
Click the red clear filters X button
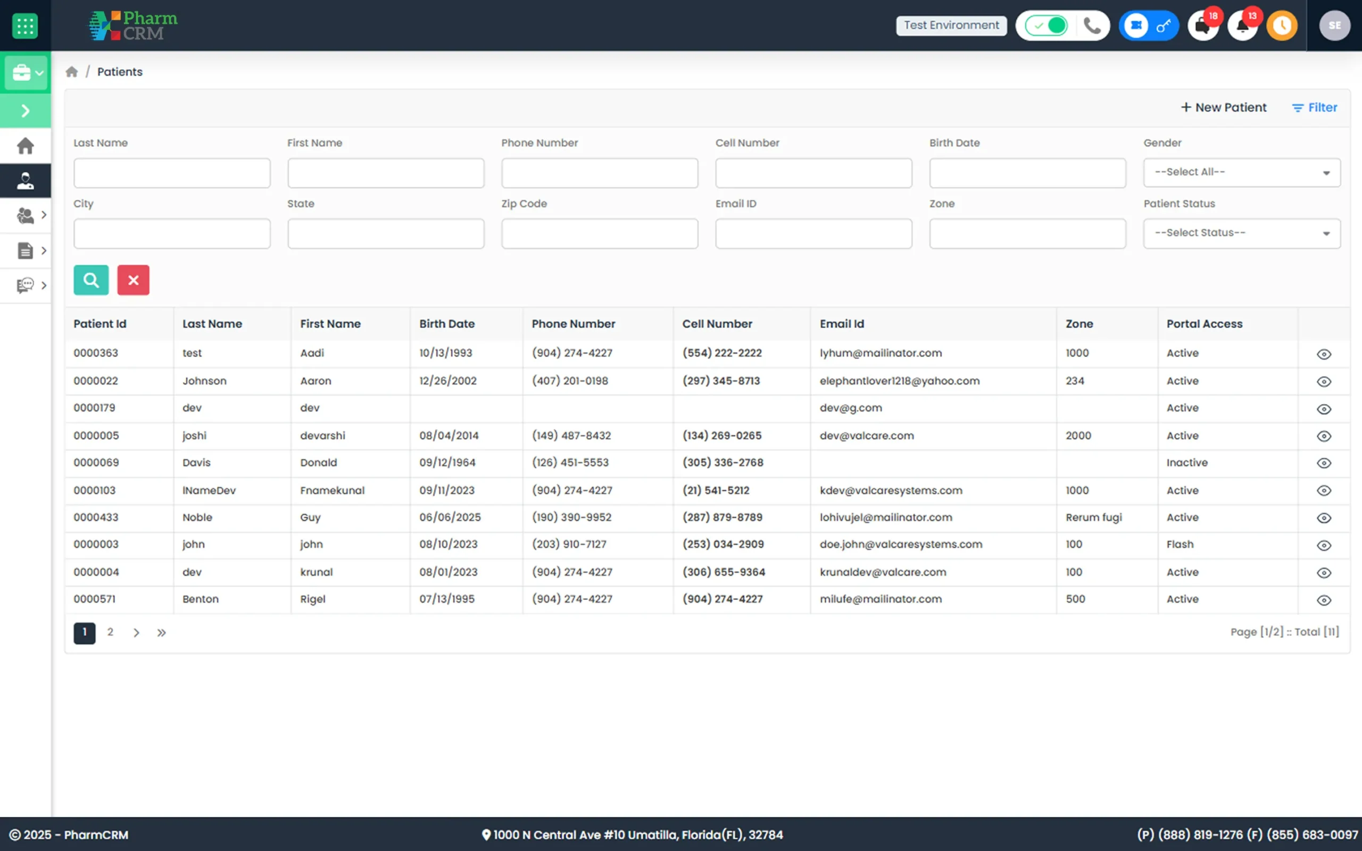[134, 280]
